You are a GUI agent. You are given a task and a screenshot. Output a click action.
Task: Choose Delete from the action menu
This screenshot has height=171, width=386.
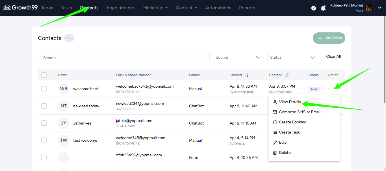[x=285, y=153]
